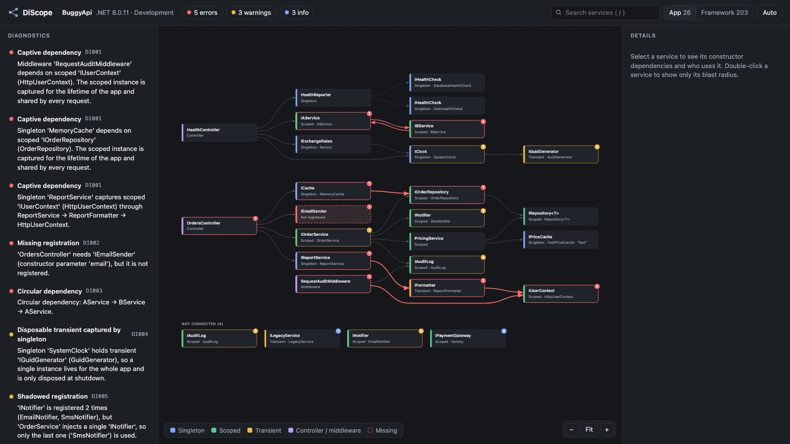This screenshot has width=790, height=444.
Task: Toggle the 5 errors filter
Action: pos(202,13)
